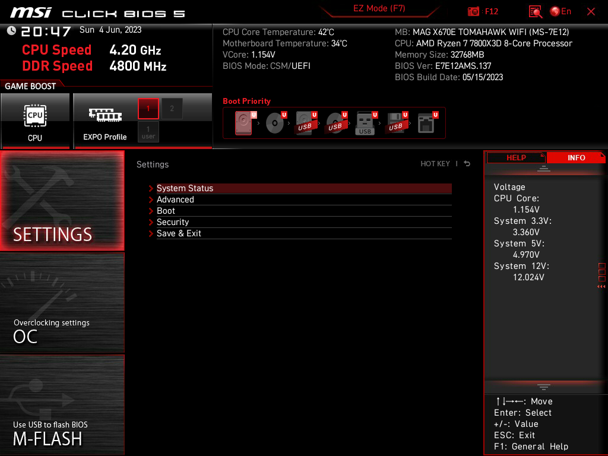Expand the Boot settings entry

[166, 211]
